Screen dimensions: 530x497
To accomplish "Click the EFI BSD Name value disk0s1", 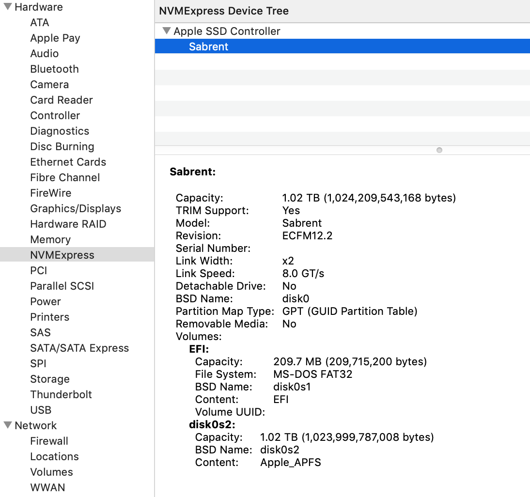I will click(292, 387).
